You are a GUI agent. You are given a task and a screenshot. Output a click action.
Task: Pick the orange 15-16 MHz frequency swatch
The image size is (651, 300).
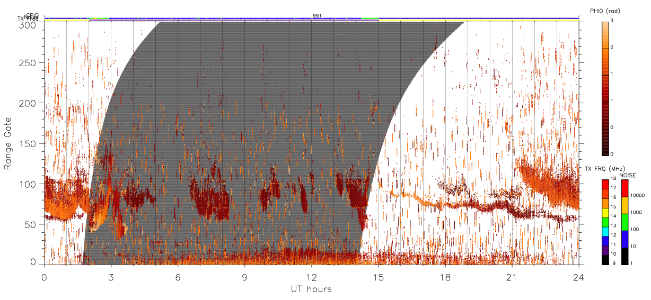605,203
